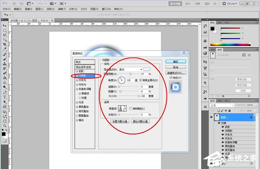Toggle the 预览 checkbox

(x=171, y=77)
